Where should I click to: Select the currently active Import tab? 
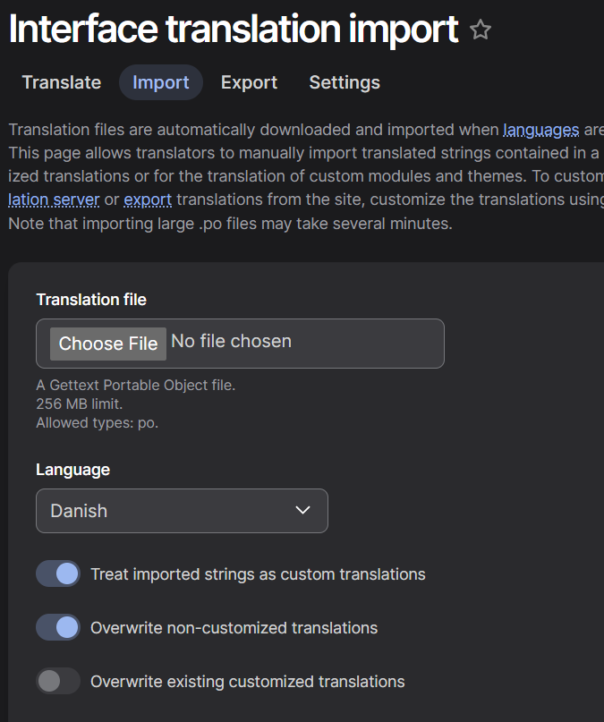click(160, 82)
